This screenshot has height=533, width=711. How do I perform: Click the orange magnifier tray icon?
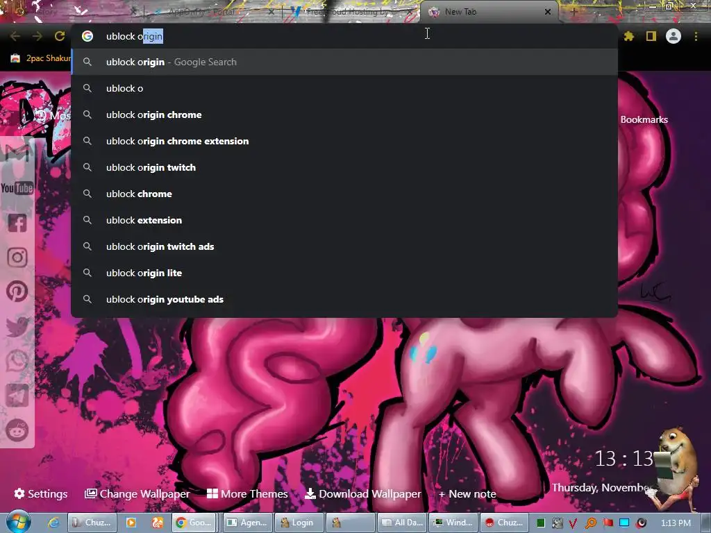click(x=590, y=523)
